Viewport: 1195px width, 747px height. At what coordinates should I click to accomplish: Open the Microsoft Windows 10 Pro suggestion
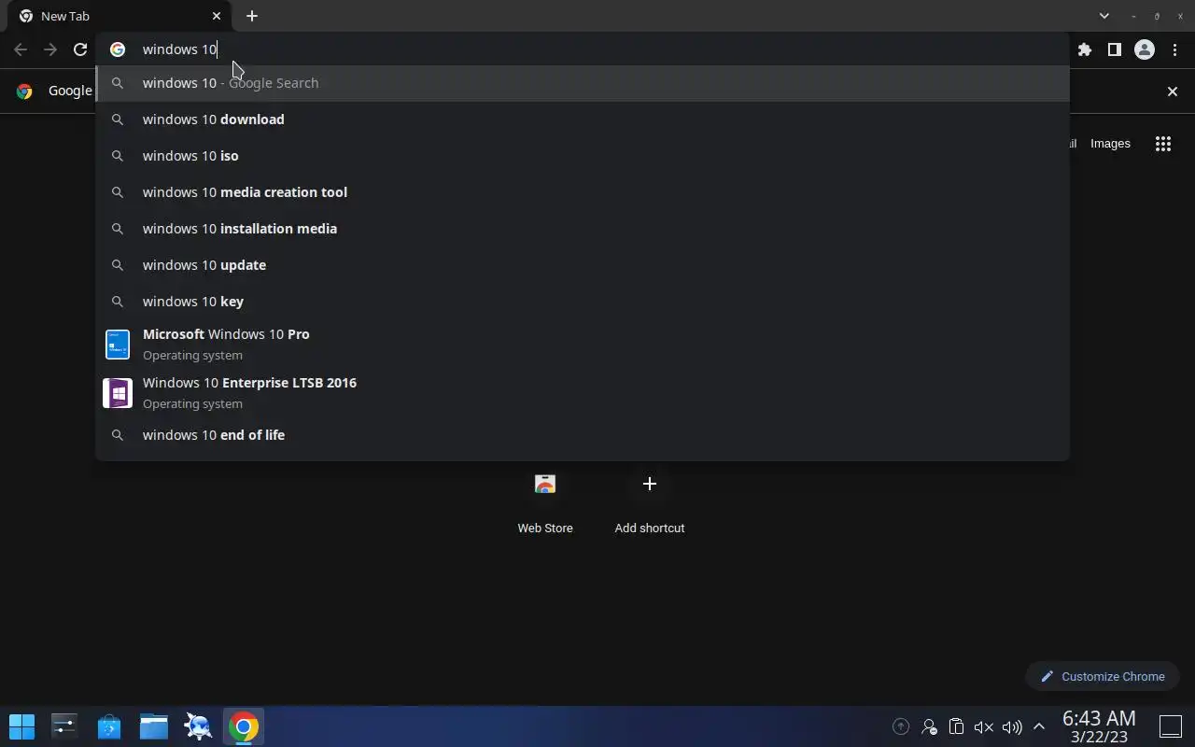click(583, 345)
